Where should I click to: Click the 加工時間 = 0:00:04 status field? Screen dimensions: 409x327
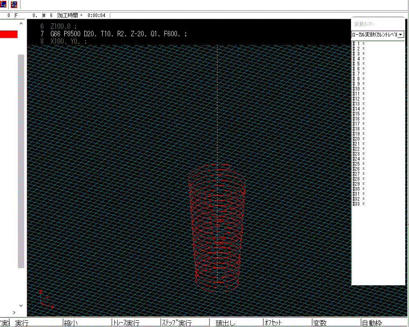pyautogui.click(x=83, y=15)
